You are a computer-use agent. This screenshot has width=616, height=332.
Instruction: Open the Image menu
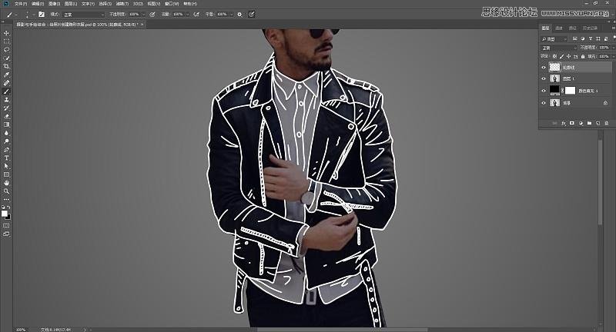pos(54,4)
